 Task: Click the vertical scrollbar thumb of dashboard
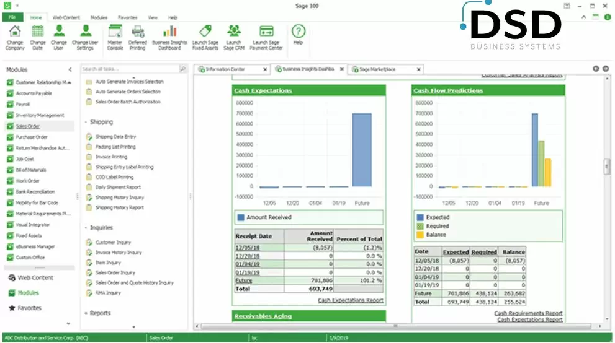[x=607, y=166]
